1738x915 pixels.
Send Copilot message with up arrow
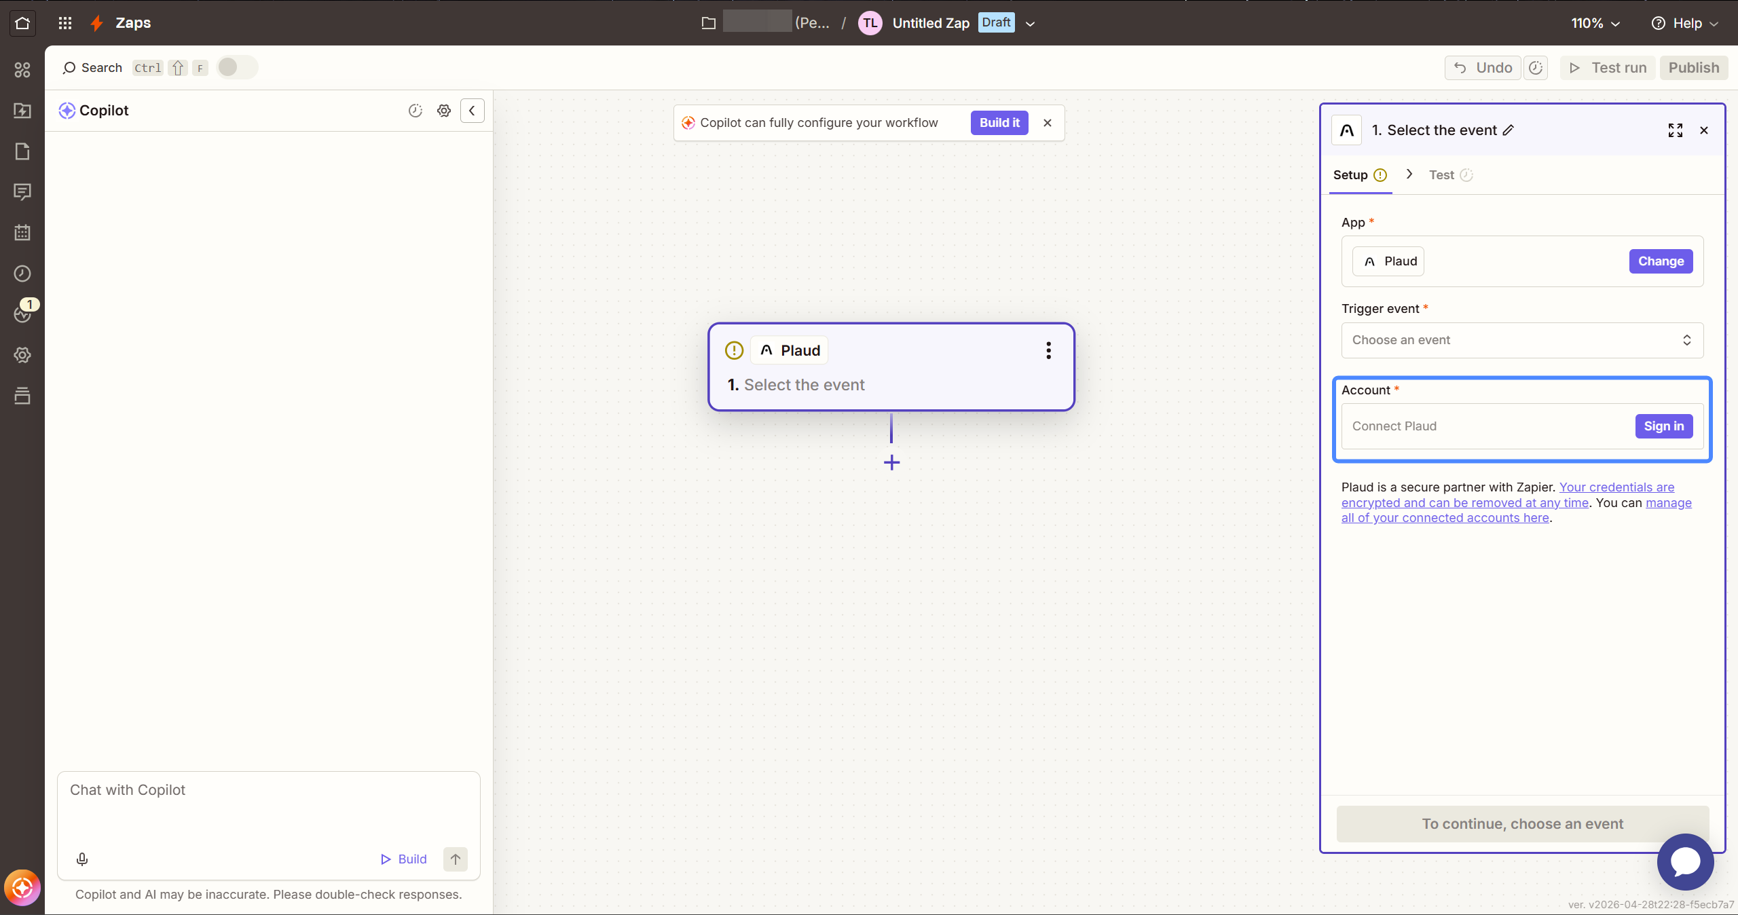click(456, 859)
